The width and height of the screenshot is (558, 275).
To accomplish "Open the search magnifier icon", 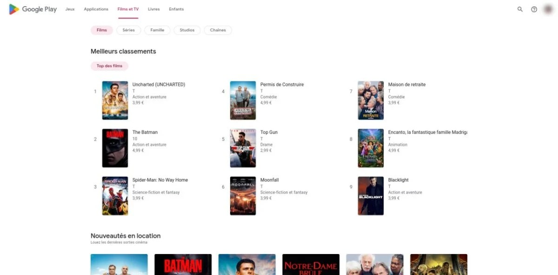I will pyautogui.click(x=520, y=9).
